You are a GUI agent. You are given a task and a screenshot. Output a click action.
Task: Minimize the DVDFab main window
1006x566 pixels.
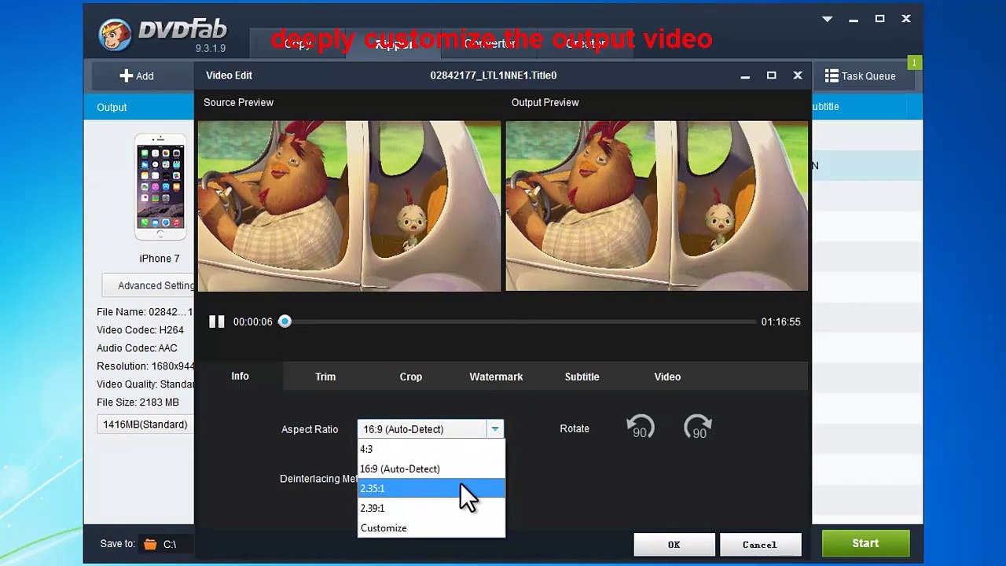(854, 20)
